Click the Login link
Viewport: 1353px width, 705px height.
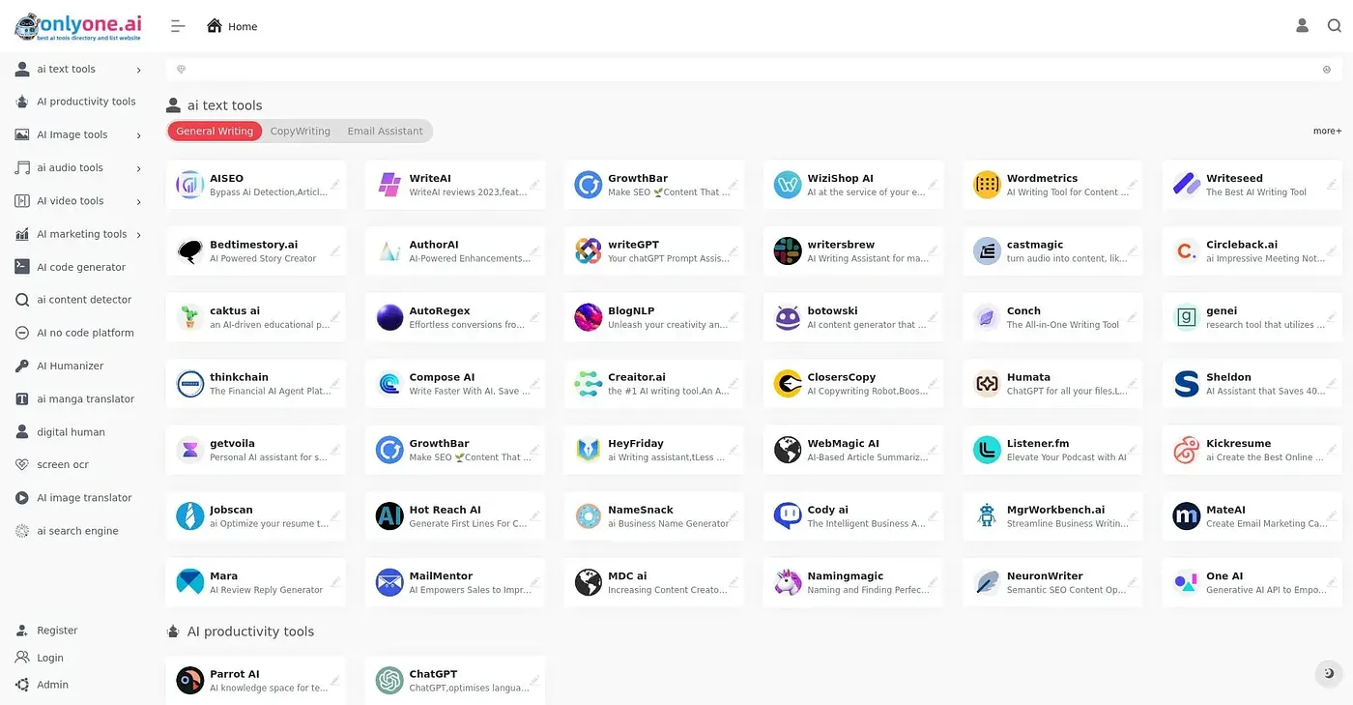coord(50,658)
